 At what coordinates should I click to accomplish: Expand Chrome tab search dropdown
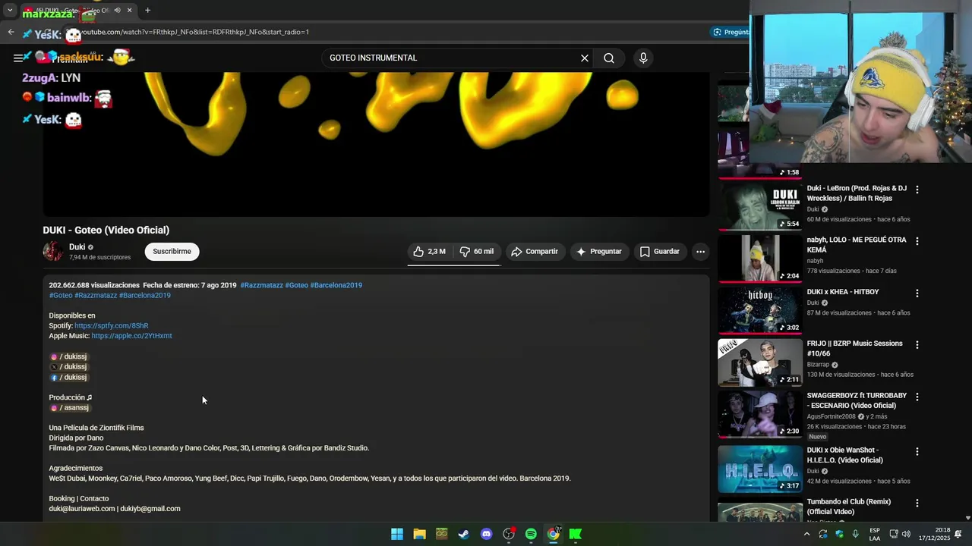tap(10, 10)
